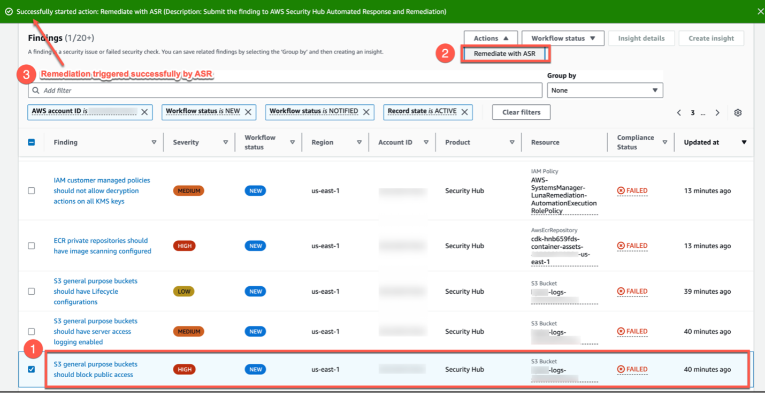Click the LOW severity badge on Lifecycle finding
Viewport: 765px width, 397px height.
183,291
